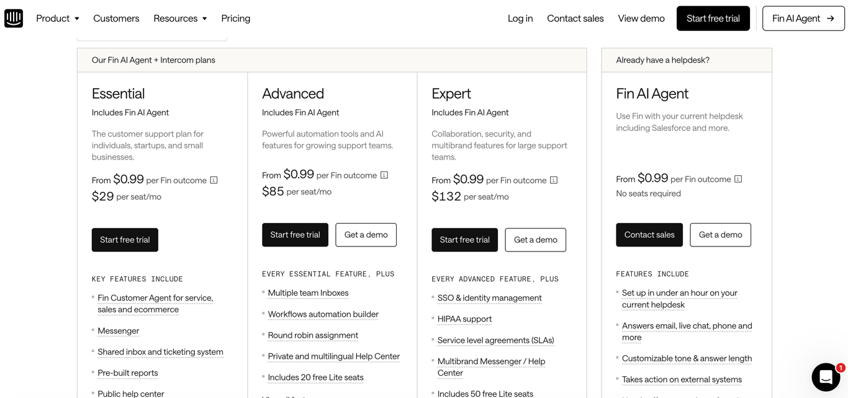This screenshot has width=848, height=398.
Task: Click the Fin AI Agent card heading
Action: (x=652, y=93)
